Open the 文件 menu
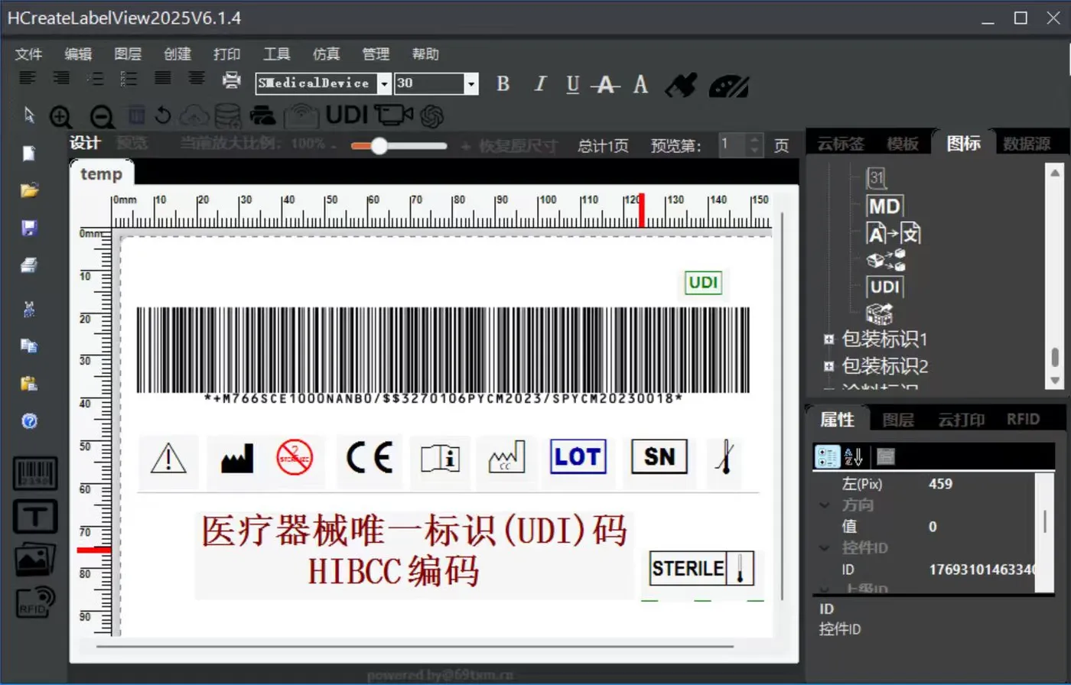The width and height of the screenshot is (1071, 685). 29,54
